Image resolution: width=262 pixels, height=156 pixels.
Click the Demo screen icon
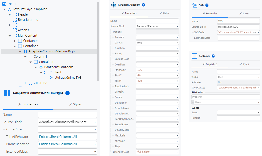click(x=4, y=4)
